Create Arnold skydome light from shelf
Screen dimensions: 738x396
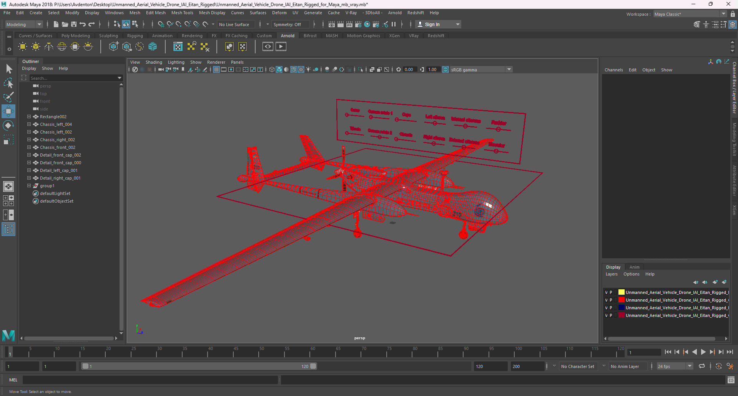coord(62,47)
